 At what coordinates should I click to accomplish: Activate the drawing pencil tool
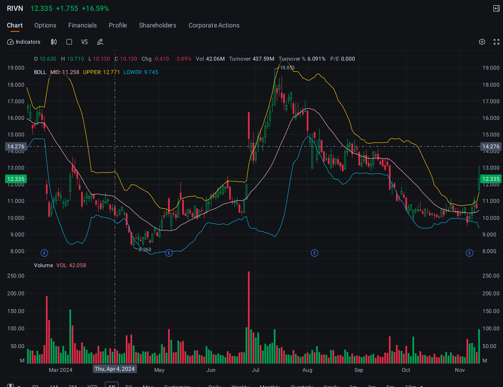point(100,42)
